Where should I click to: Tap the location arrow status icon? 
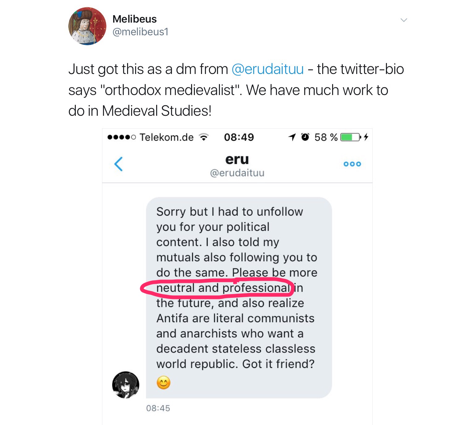tap(292, 137)
